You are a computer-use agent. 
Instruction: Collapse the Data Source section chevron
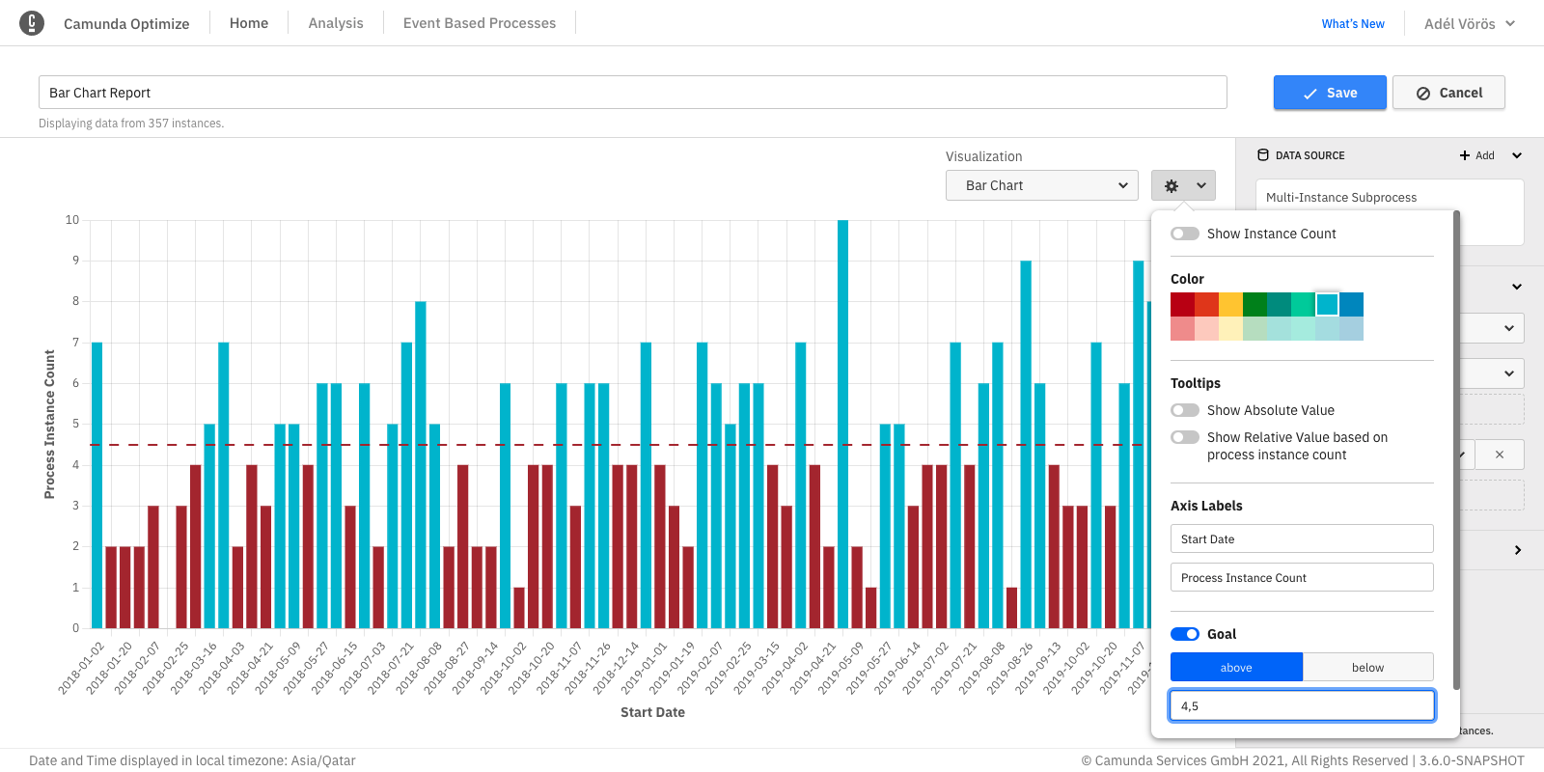pyautogui.click(x=1517, y=155)
